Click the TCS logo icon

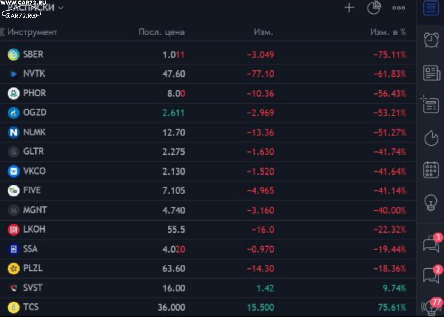pos(13,307)
